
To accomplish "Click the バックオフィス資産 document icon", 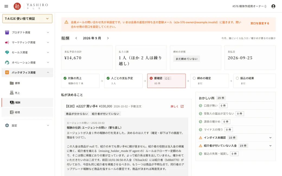I will pyautogui.click(x=7, y=72).
